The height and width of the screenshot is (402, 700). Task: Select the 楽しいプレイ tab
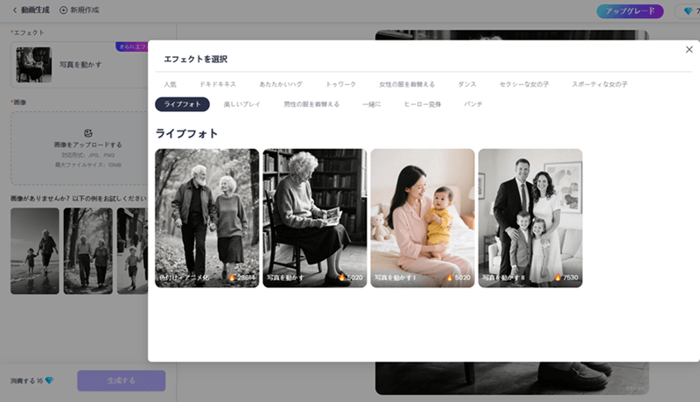[x=242, y=104]
